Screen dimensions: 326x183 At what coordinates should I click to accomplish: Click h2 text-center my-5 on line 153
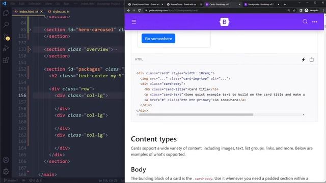[x=87, y=76]
